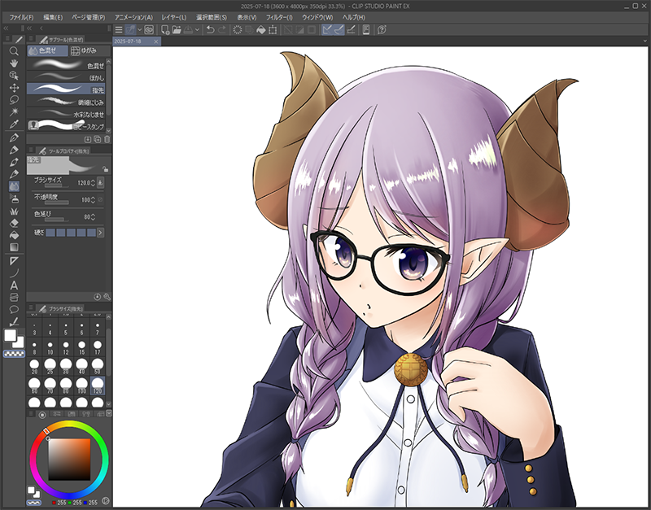Delete sub tool with trash icon
651x510 pixels.
pyautogui.click(x=107, y=139)
